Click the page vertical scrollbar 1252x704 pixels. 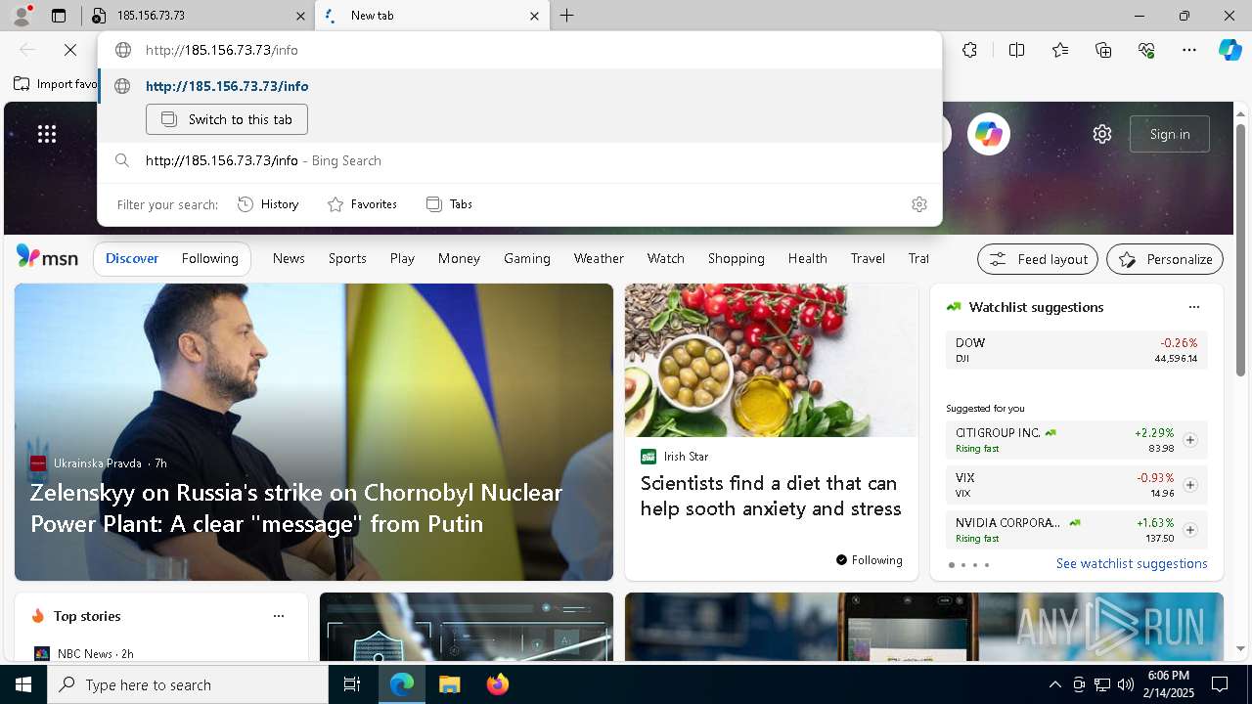tap(1241, 251)
